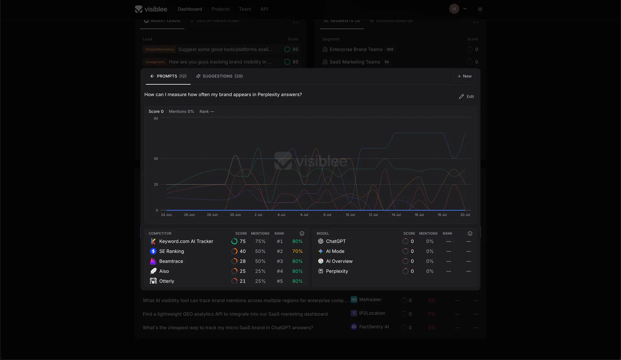Select the Perplexity model row
This screenshot has width=621, height=360.
coord(394,271)
